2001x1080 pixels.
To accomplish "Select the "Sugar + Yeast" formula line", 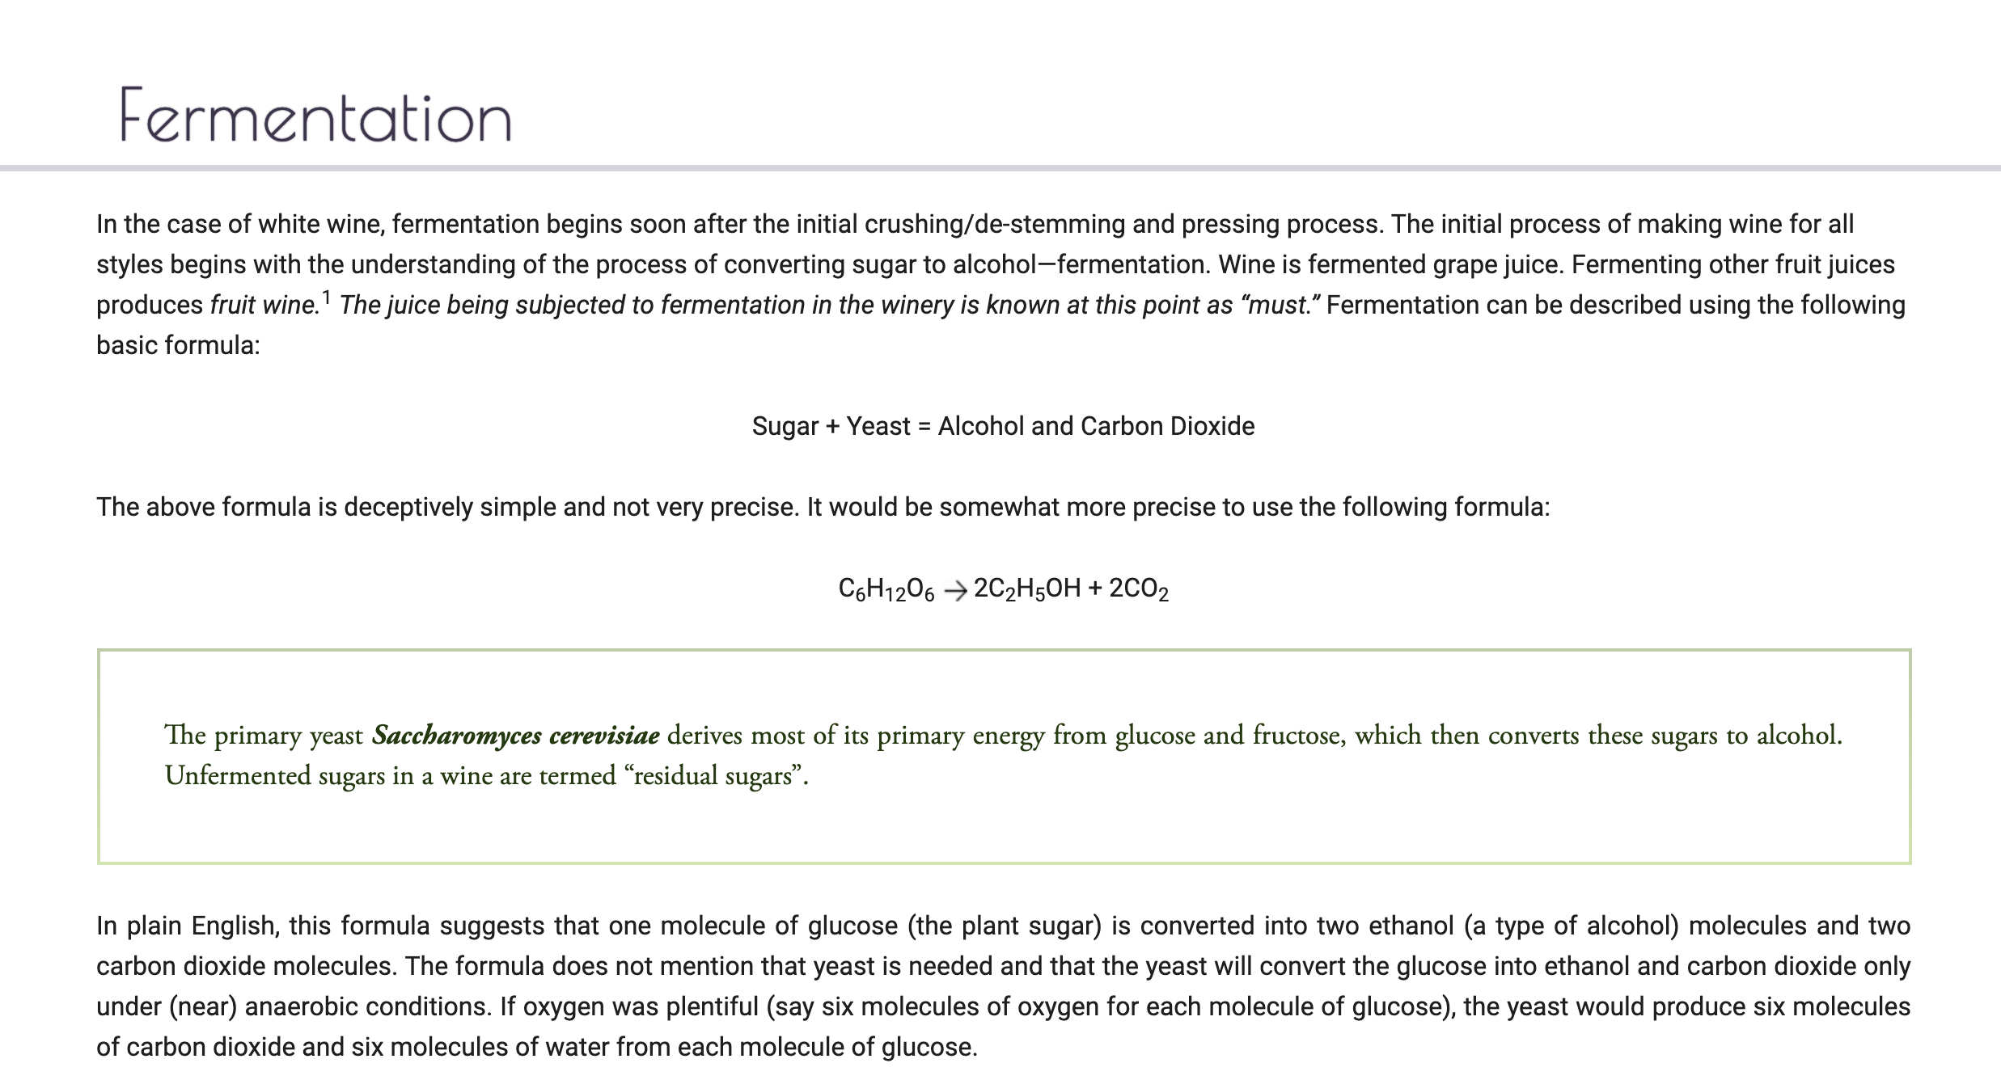I will point(1003,426).
